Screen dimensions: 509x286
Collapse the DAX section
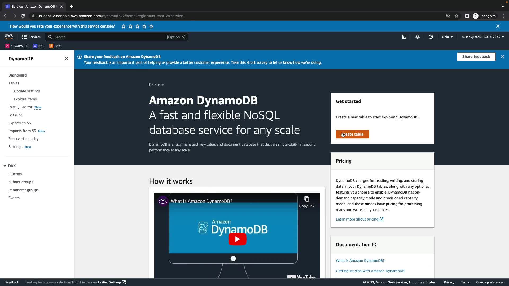[5, 166]
